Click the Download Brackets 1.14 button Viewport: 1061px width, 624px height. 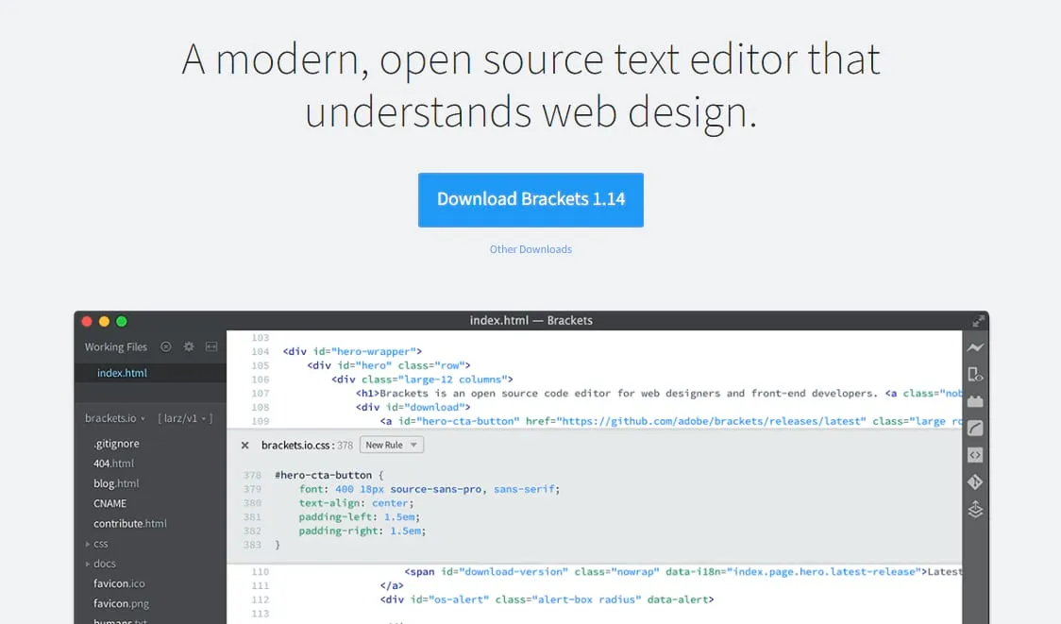pos(530,199)
